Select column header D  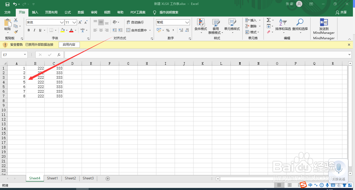coord(73,63)
